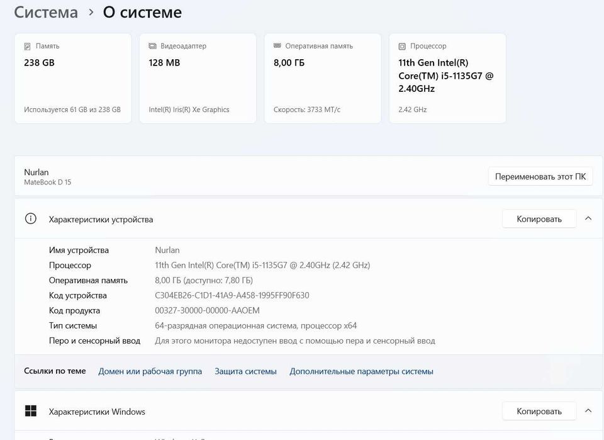Open the storage card showing 238 GB
Screen dimensions: 604x440
pyautogui.click(x=72, y=79)
